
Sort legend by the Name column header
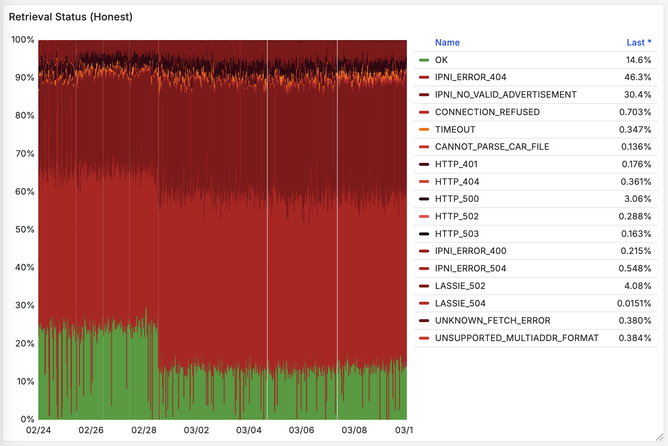click(447, 43)
